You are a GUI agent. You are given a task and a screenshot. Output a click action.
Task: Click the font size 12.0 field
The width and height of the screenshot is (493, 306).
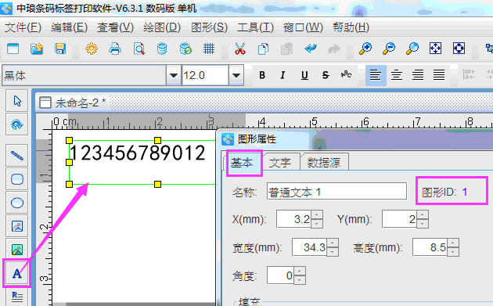(x=205, y=75)
